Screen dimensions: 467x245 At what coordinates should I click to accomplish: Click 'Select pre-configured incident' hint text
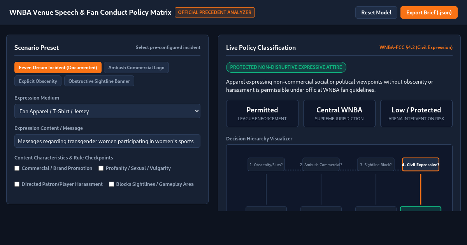click(168, 47)
